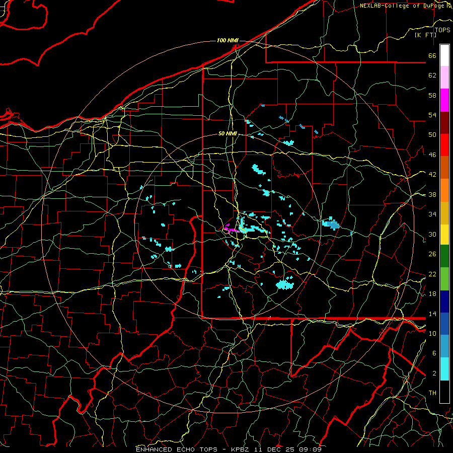
Task: Click the light green legend band
Action: pyautogui.click(x=444, y=279)
